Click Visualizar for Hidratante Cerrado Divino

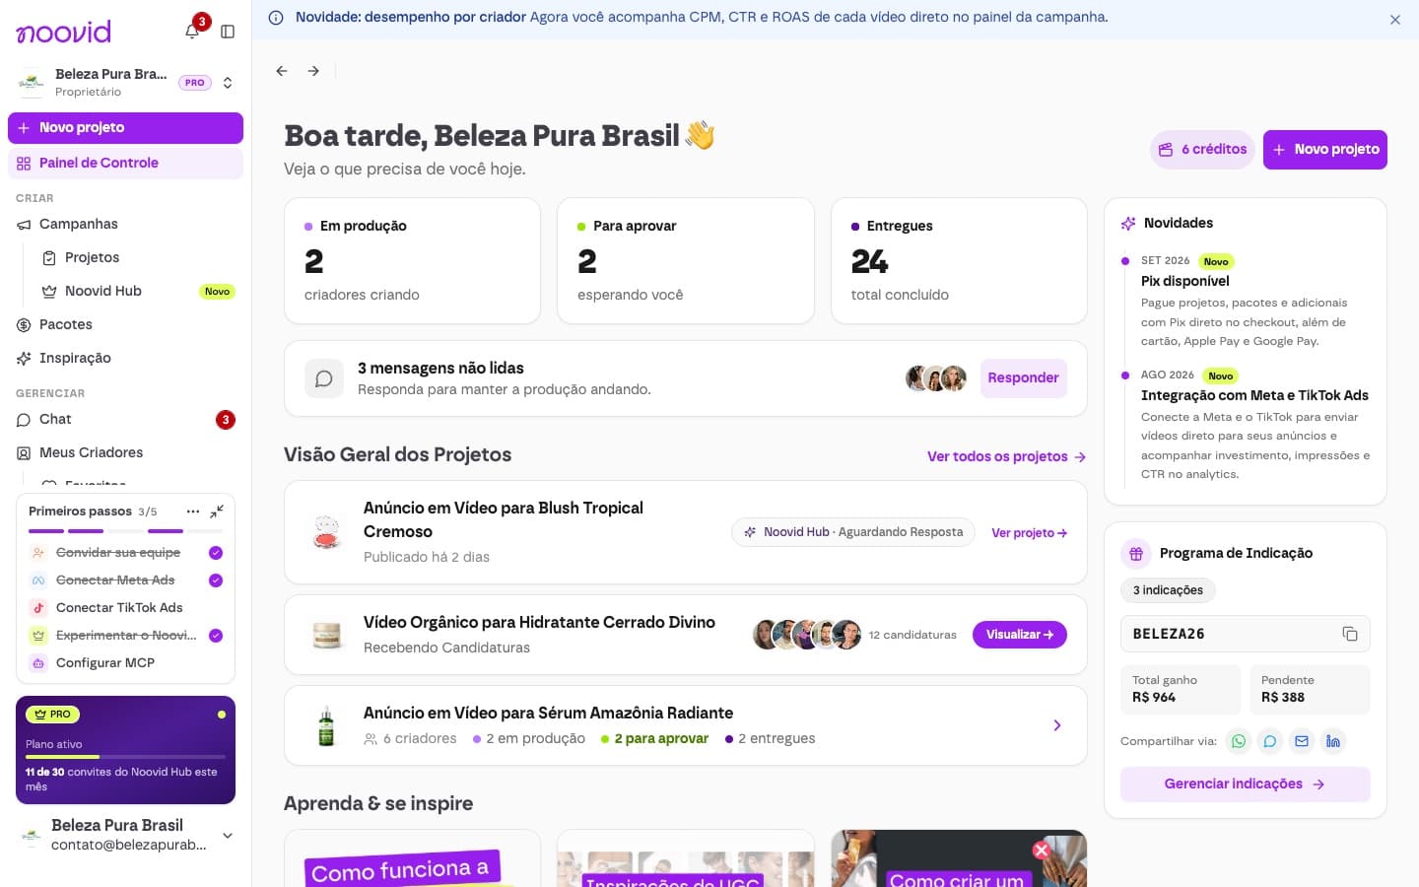tap(1020, 635)
